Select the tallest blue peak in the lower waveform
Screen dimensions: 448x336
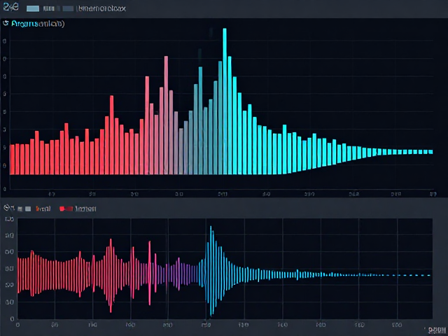point(211,271)
